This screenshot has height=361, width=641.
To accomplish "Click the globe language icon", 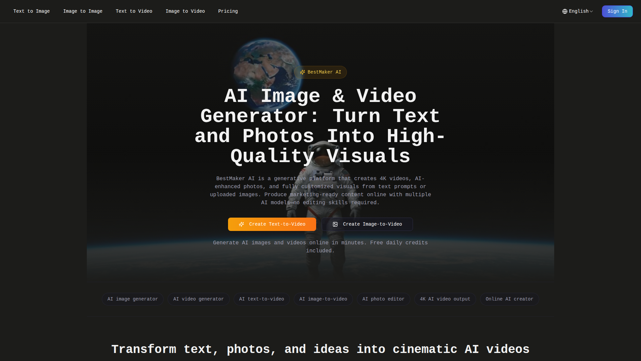I will click(565, 11).
